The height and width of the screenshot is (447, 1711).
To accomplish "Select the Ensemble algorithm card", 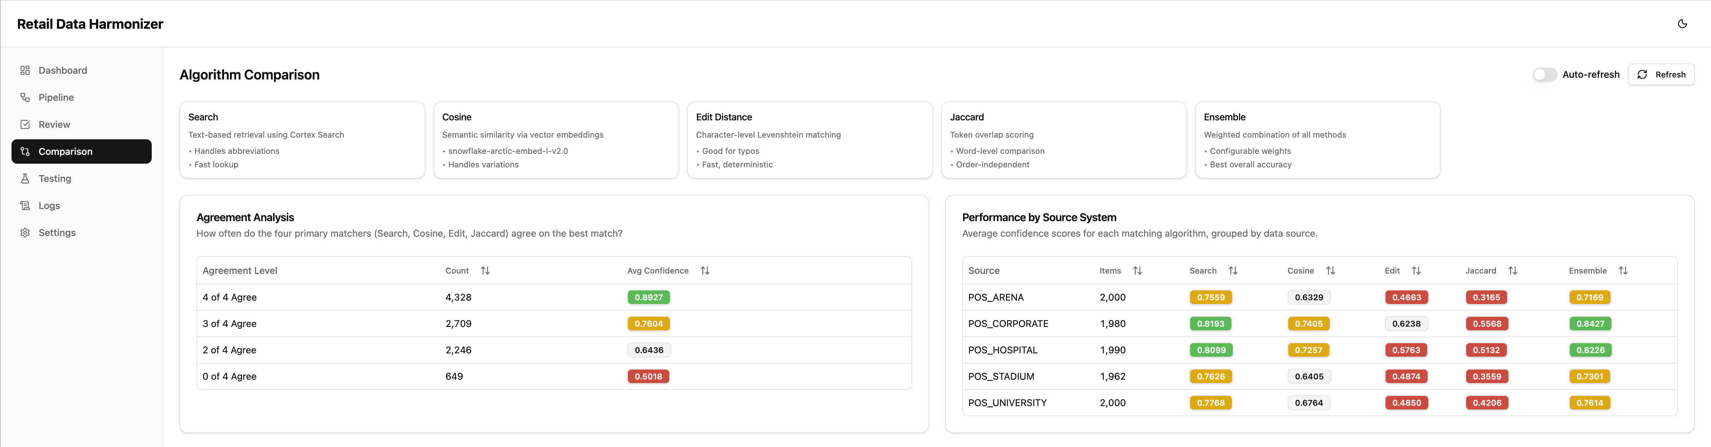I will 1318,140.
